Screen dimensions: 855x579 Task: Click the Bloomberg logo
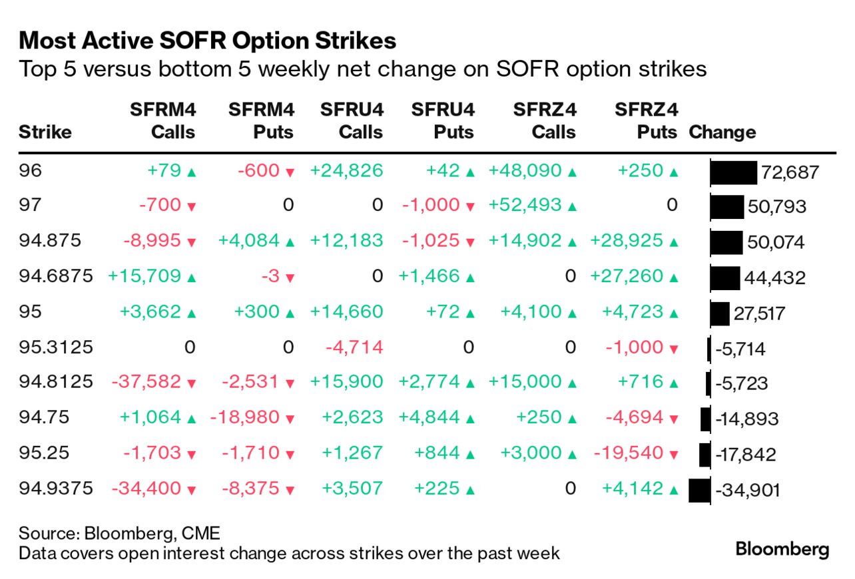(x=782, y=550)
